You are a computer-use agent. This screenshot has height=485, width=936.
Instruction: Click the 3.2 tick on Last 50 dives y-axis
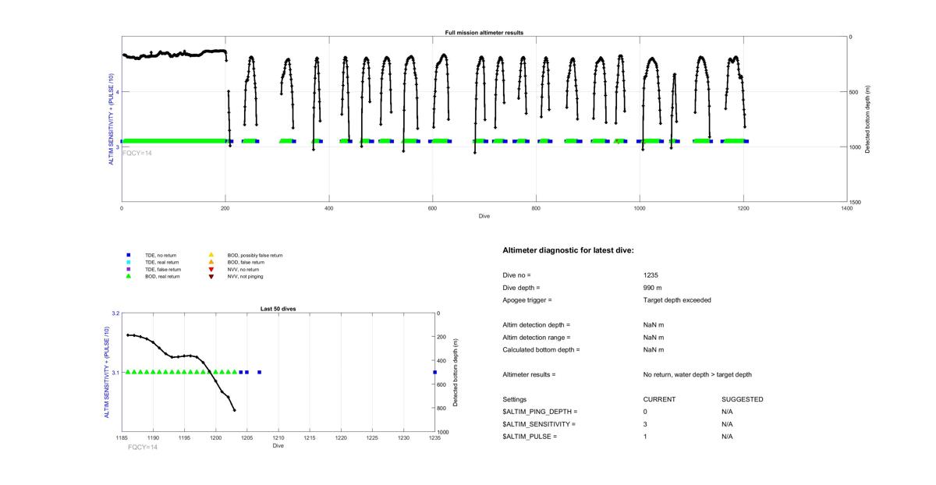(x=115, y=313)
